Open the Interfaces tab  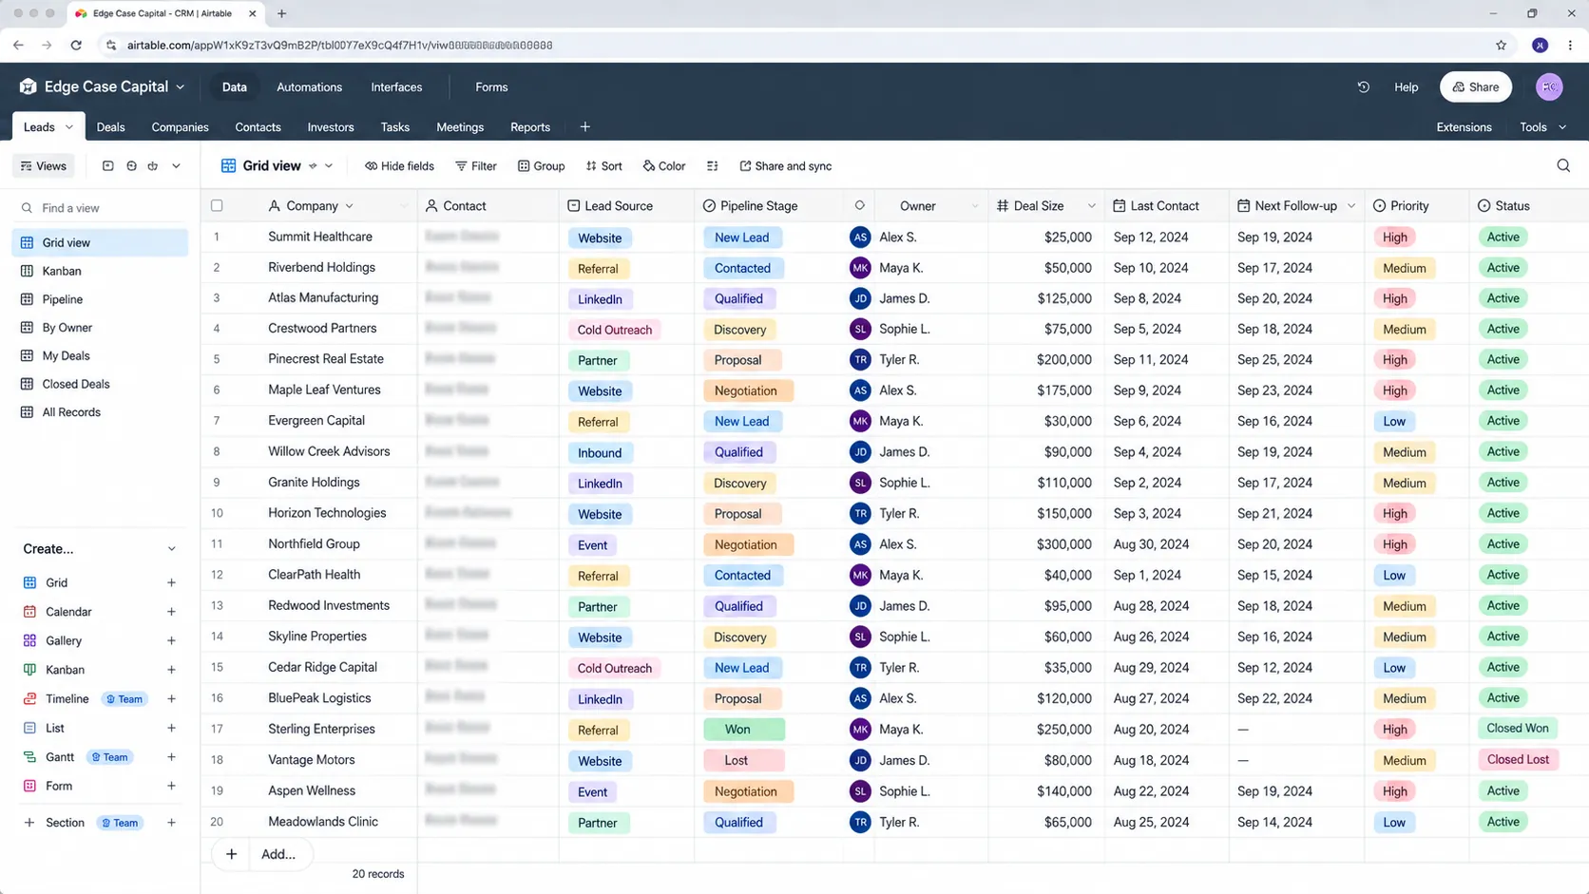[396, 86]
